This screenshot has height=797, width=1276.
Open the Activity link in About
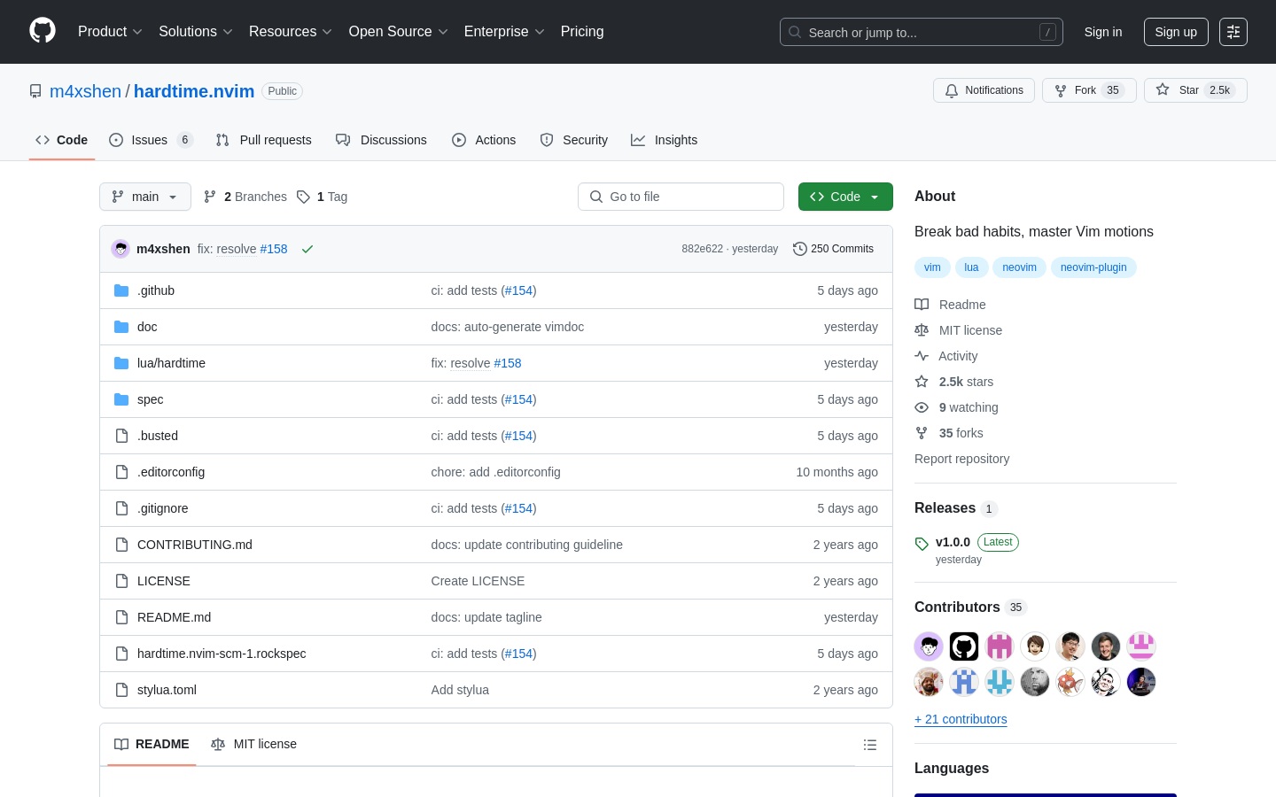pos(946,356)
